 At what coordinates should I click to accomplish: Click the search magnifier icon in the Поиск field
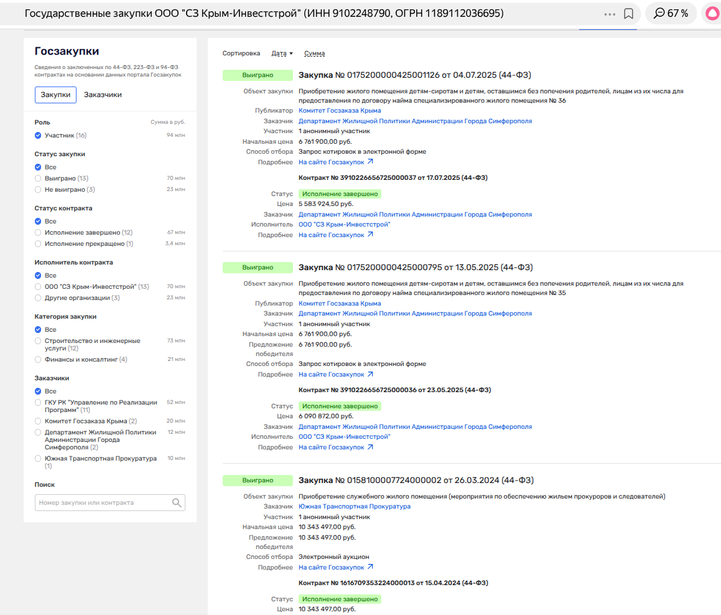(x=177, y=503)
